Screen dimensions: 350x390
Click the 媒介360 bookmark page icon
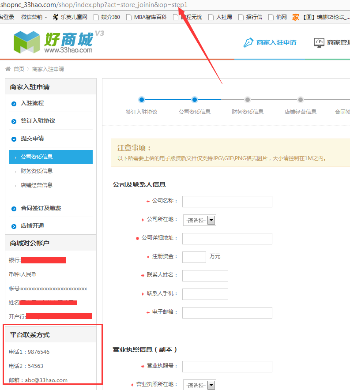[96, 17]
